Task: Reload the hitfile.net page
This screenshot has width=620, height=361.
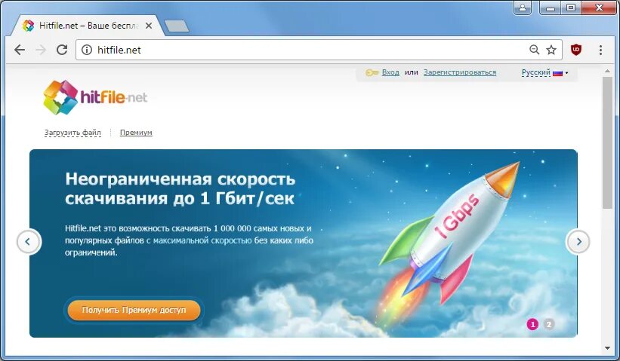Action: 62,50
